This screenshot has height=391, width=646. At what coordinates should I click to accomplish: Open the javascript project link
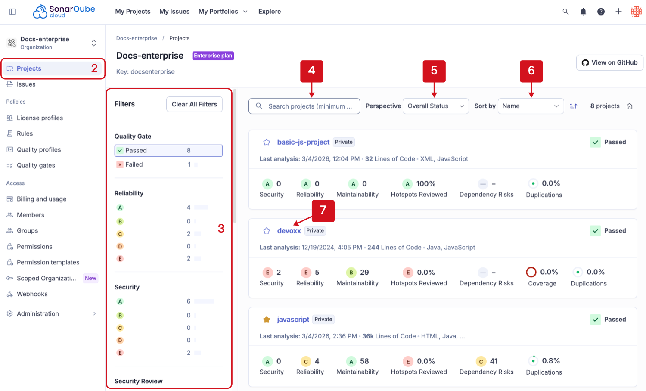click(293, 320)
